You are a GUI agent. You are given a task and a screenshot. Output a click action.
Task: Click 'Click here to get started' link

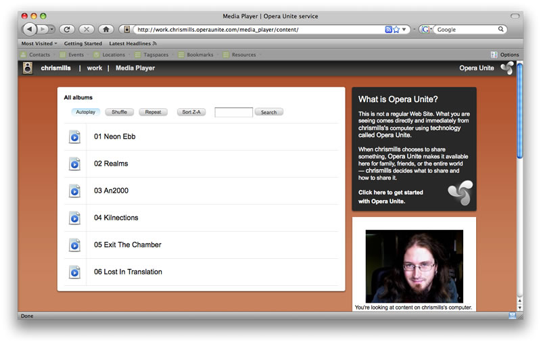point(391,197)
